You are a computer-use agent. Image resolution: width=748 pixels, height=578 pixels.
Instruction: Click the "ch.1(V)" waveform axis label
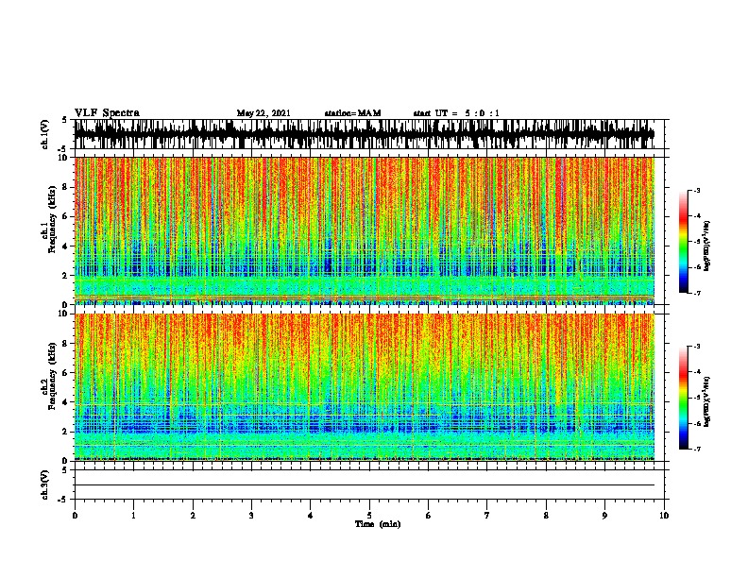click(x=44, y=134)
